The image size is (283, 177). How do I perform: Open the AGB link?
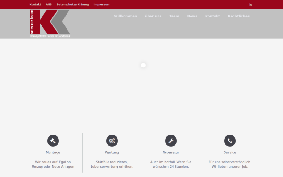(x=49, y=4)
